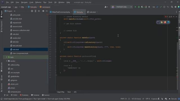Viewport: 180px width, 101px height.
Task: Start the debug run with the bug icon
Action: coord(139,7)
